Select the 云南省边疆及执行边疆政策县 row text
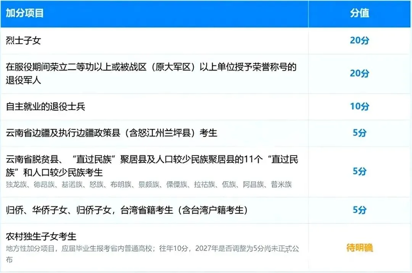Image resolution: width=412 pixels, height=273 pixels. click(111, 133)
